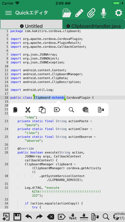This screenshot has width=125, height=222.
Task: Open file browser folder icon
Action: pos(67,13)
